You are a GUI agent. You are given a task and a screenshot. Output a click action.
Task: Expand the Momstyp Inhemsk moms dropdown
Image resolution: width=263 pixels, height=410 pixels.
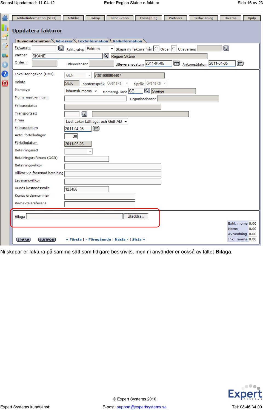coord(81,91)
